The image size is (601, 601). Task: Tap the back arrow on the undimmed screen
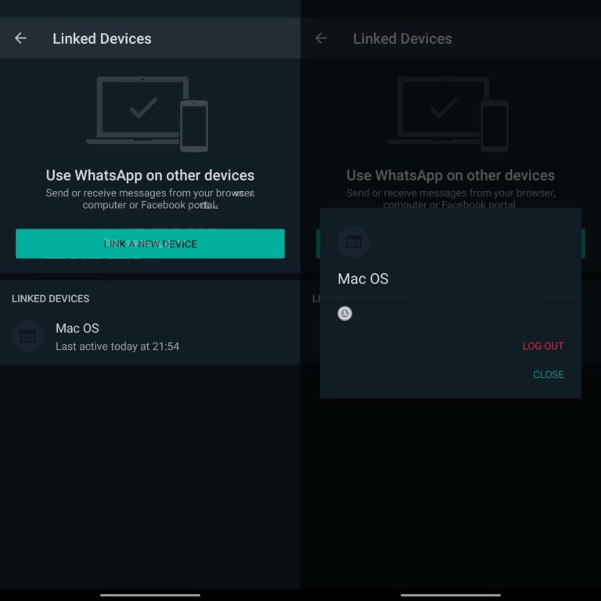point(20,38)
